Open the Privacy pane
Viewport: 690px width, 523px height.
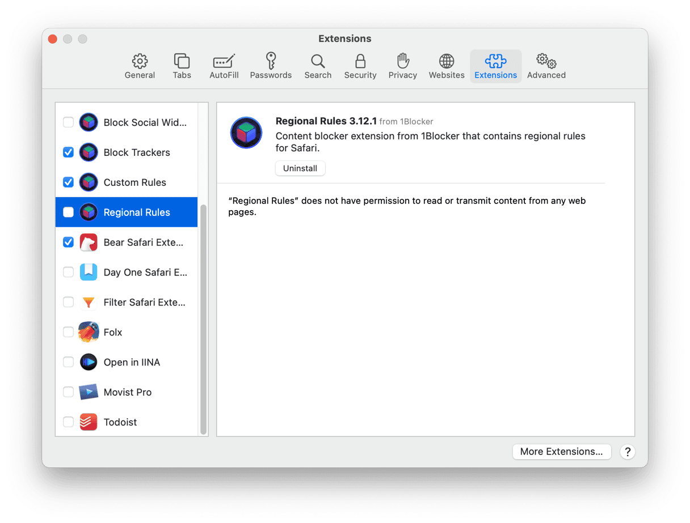pyautogui.click(x=403, y=66)
